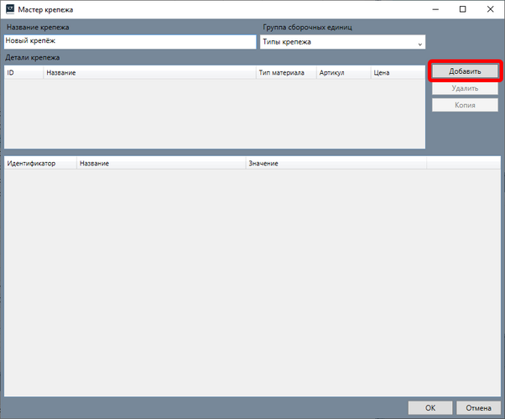
Task: Click the Удалить button
Action: click(x=465, y=88)
